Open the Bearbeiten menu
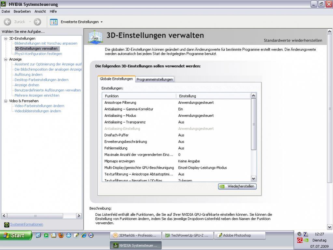Image resolution: width=333 pixels, height=250 pixels. (x=22, y=11)
